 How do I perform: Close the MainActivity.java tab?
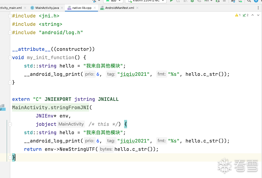[x=62, y=8]
